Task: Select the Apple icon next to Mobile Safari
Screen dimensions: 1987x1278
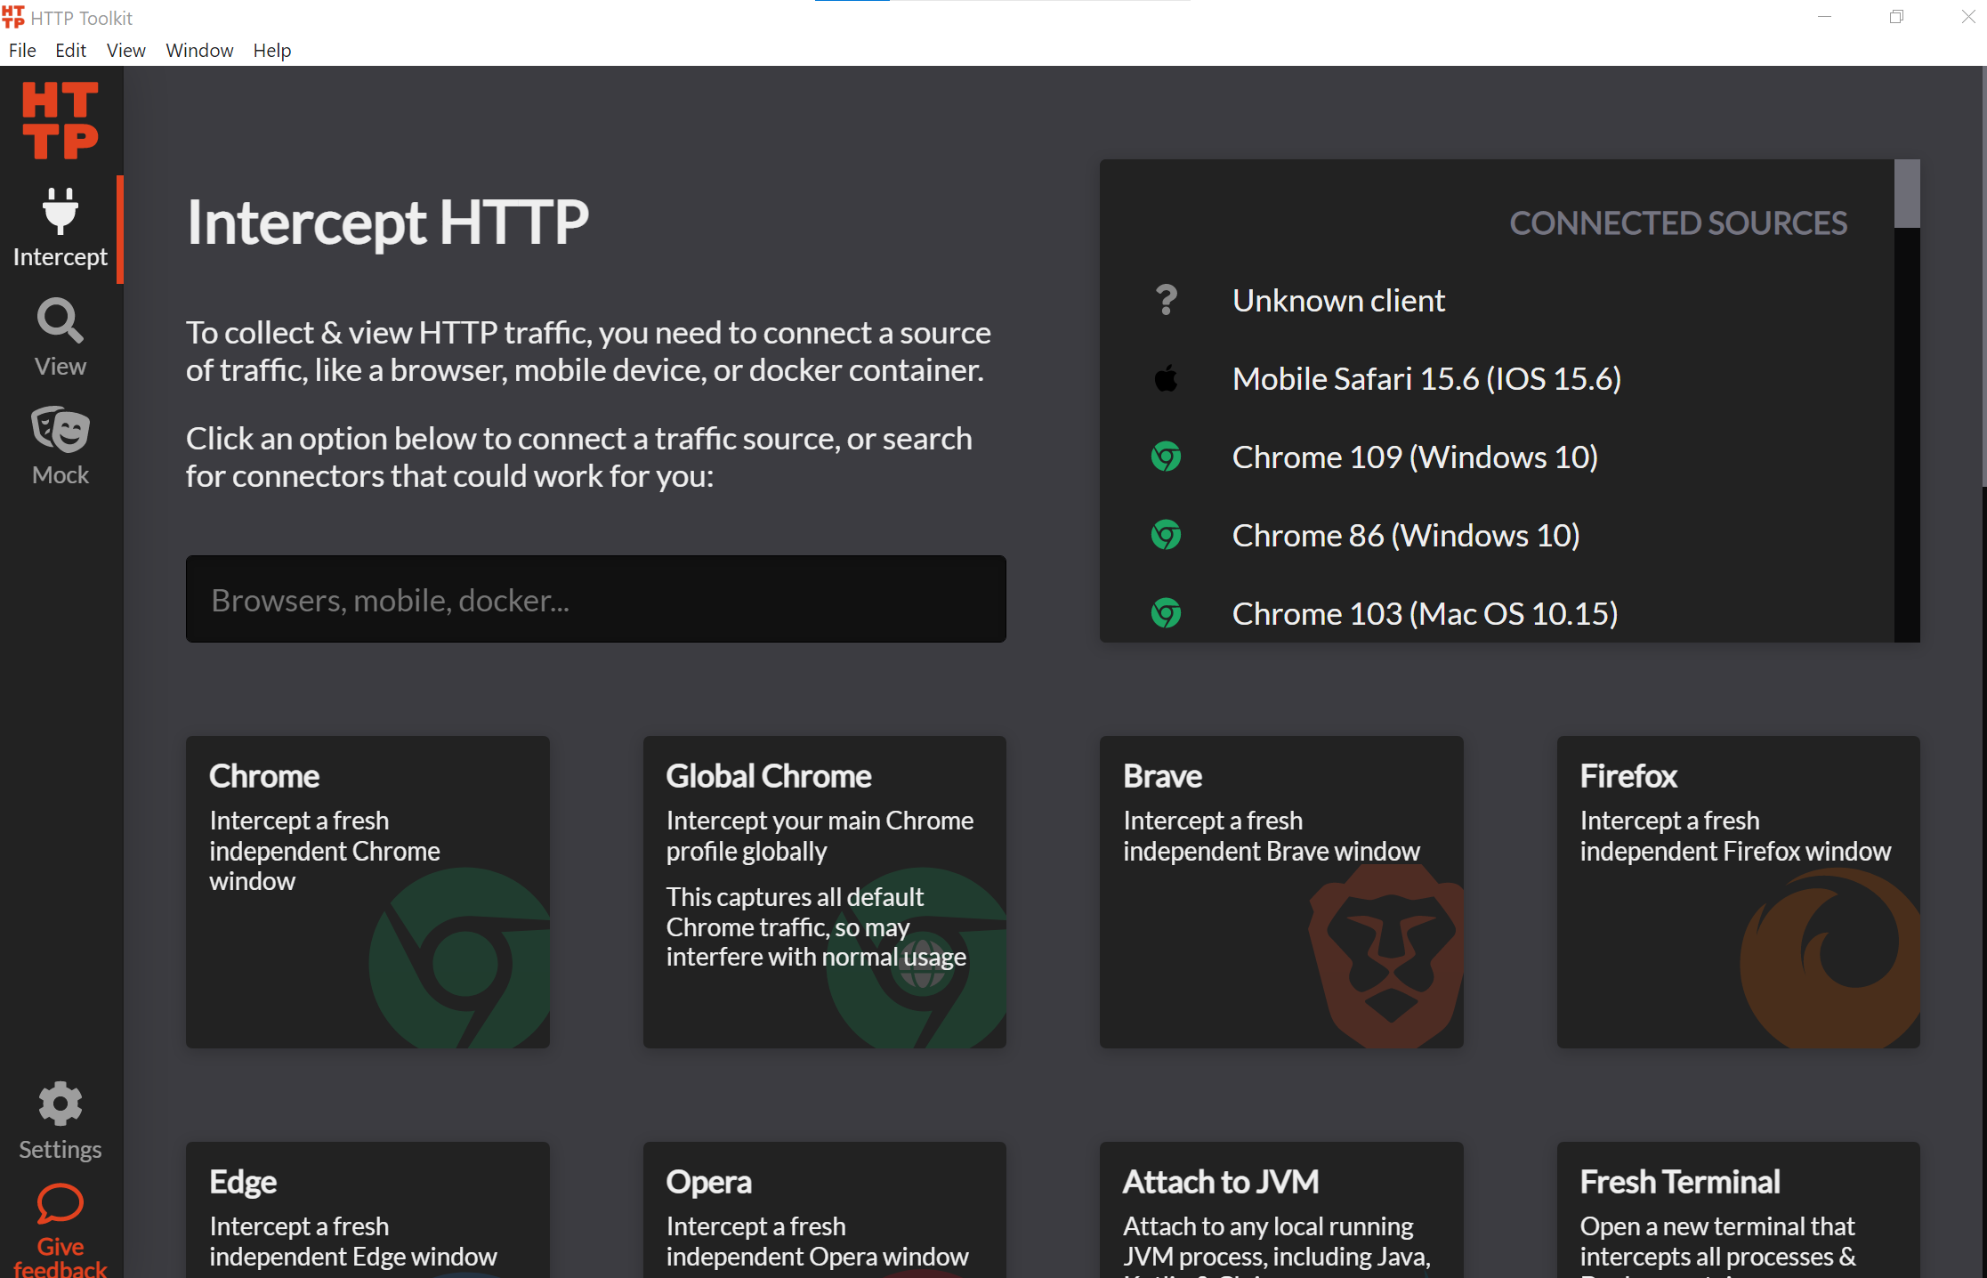Action: (x=1166, y=378)
